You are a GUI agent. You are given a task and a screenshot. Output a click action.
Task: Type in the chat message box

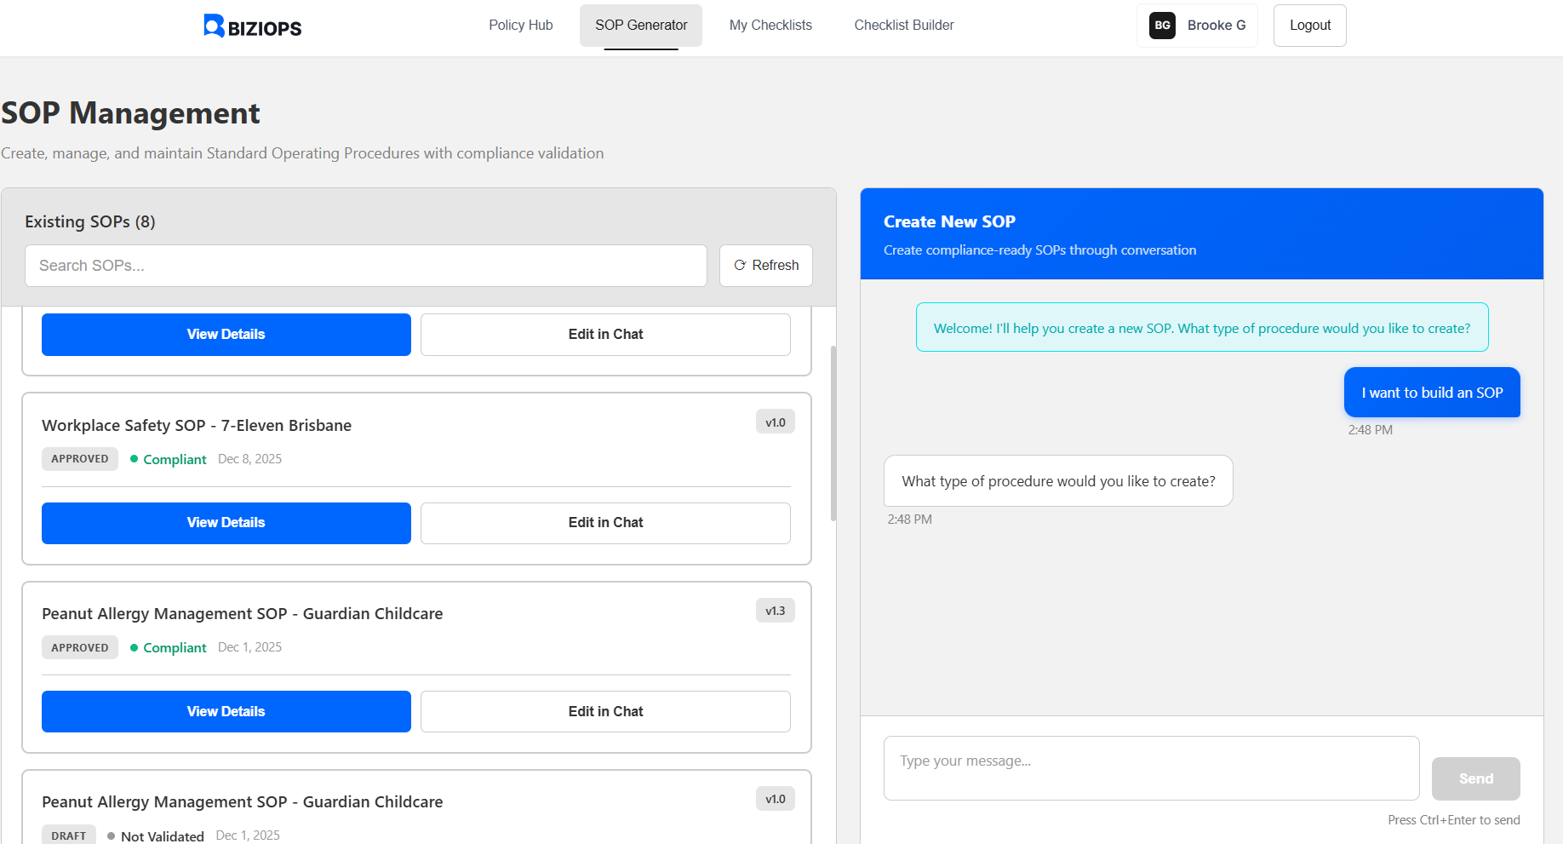pos(1151,767)
